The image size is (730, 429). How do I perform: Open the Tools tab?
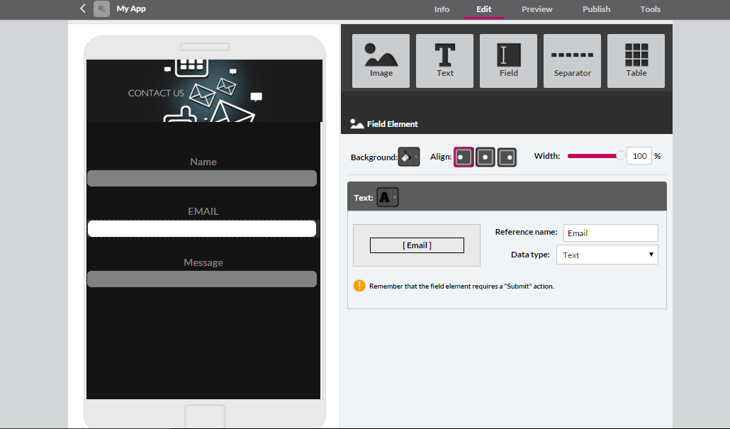point(650,9)
